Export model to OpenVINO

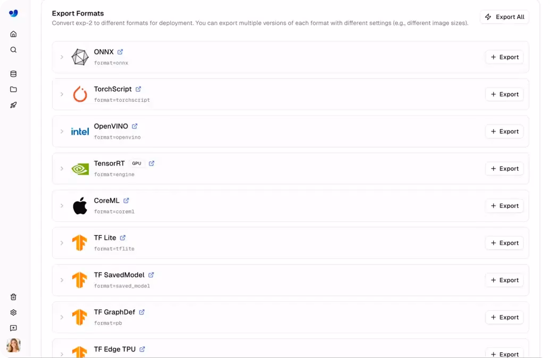tap(504, 131)
